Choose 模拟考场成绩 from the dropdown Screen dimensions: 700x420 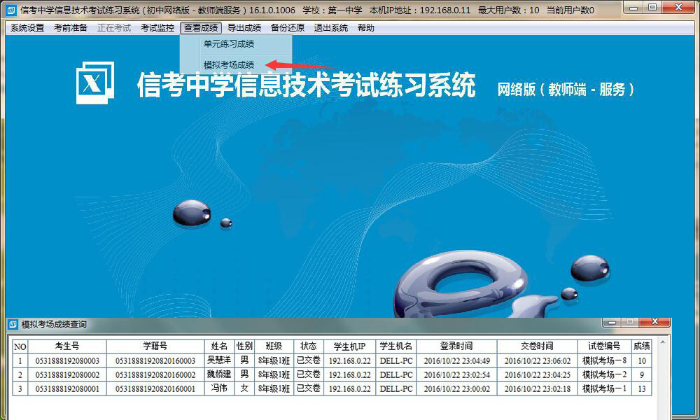(229, 64)
